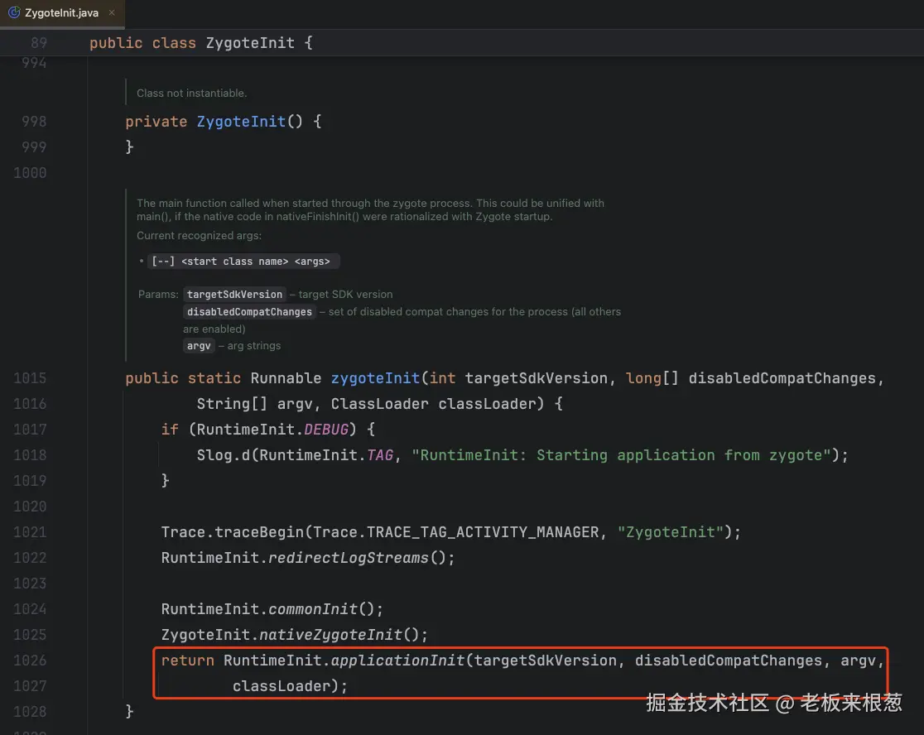Click the "RuntimeInit: Starting application from zygote" string
The image size is (924, 735).
click(621, 455)
